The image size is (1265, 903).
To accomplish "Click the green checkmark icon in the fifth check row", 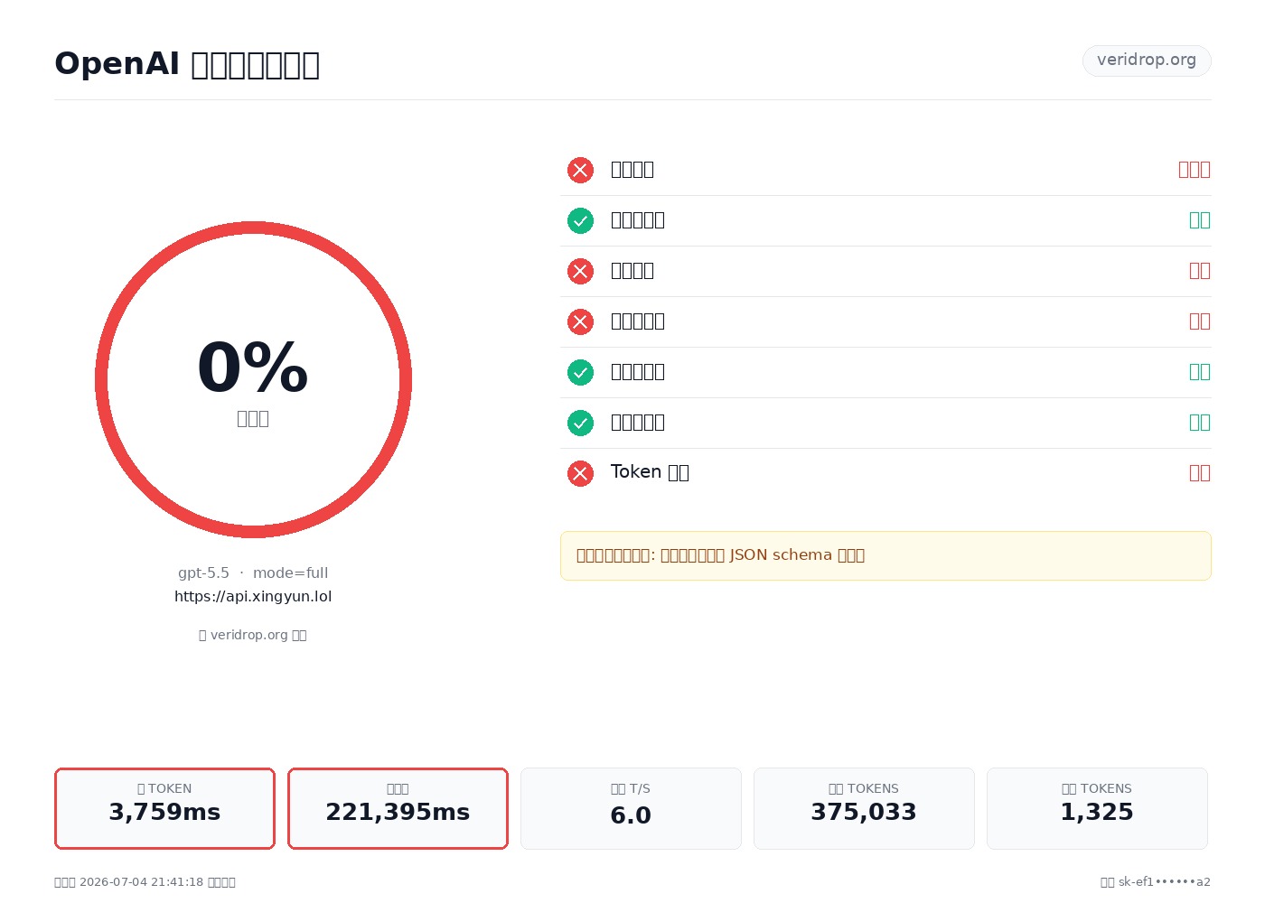I will (580, 372).
